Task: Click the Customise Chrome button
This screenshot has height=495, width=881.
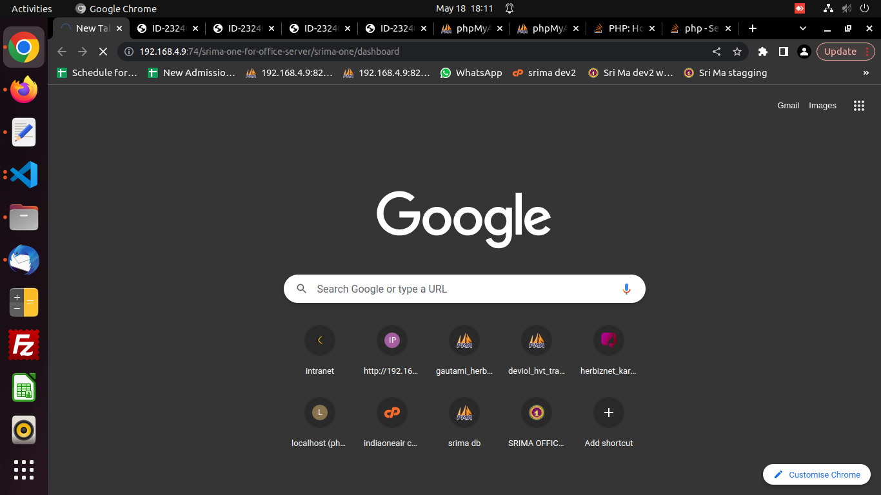Action: (817, 474)
